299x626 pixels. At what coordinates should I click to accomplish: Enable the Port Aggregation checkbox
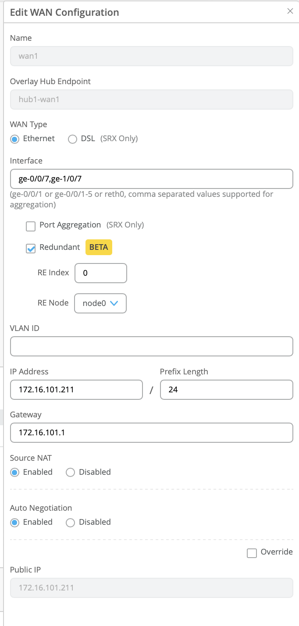(31, 226)
